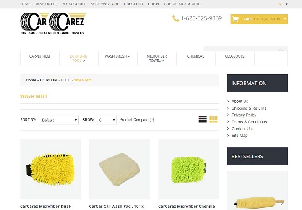
Task: Switch to grid view layout icon
Action: point(213,119)
